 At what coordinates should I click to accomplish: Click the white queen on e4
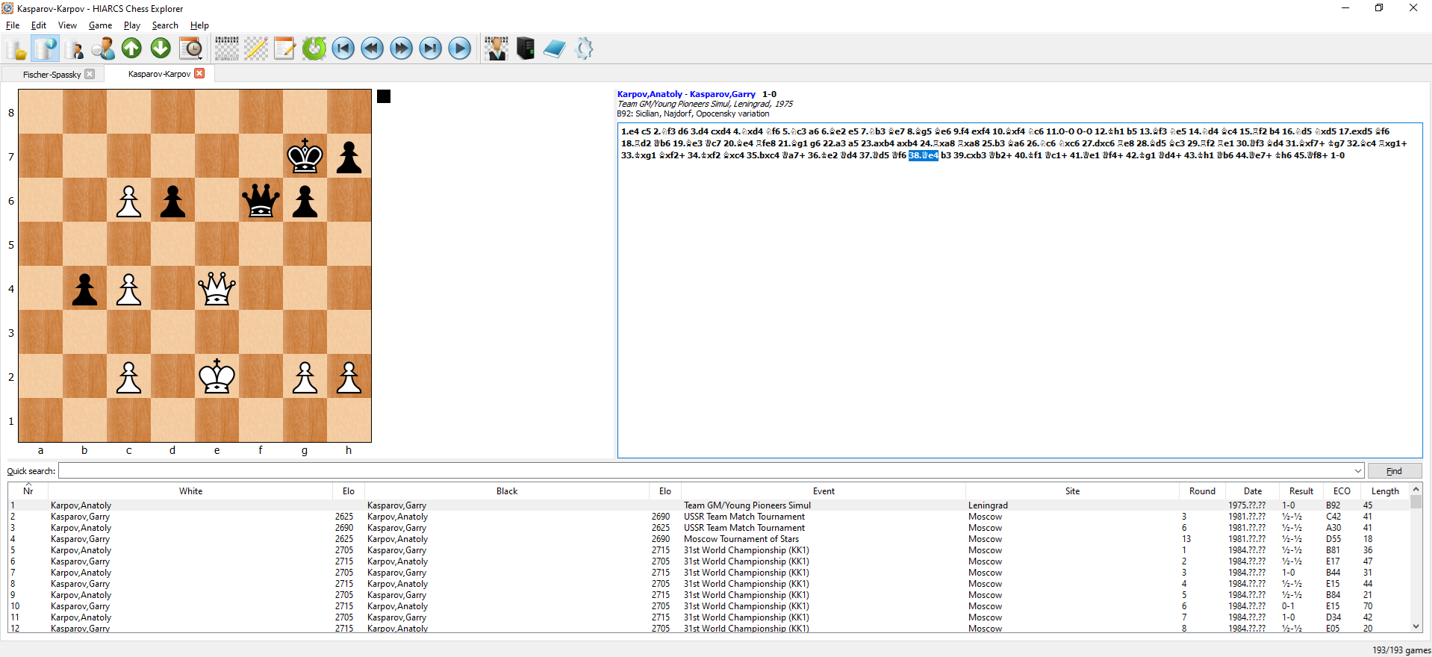(x=217, y=288)
